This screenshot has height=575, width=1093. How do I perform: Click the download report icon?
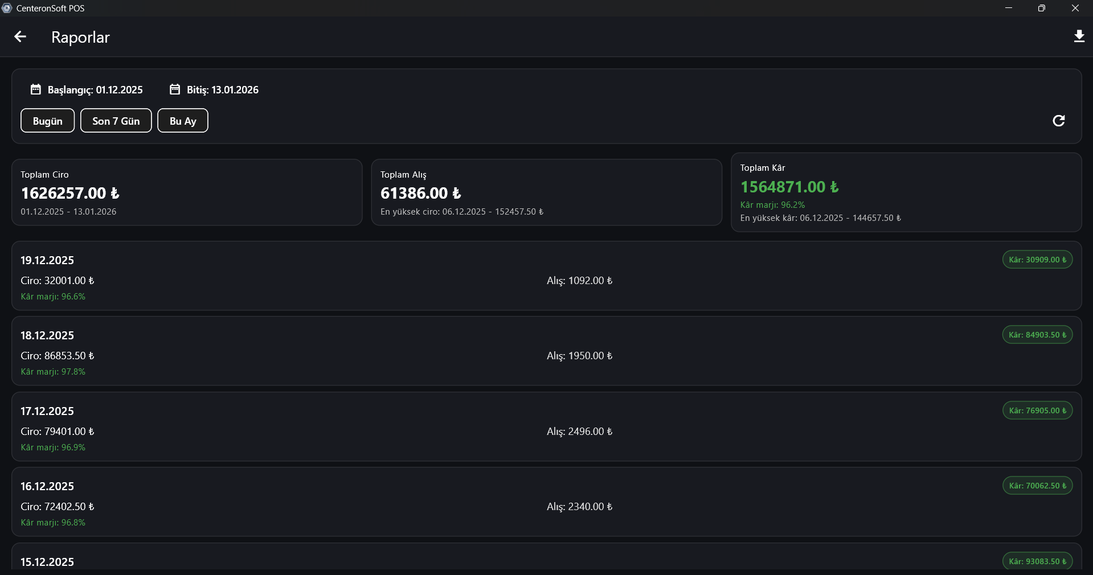click(1079, 37)
